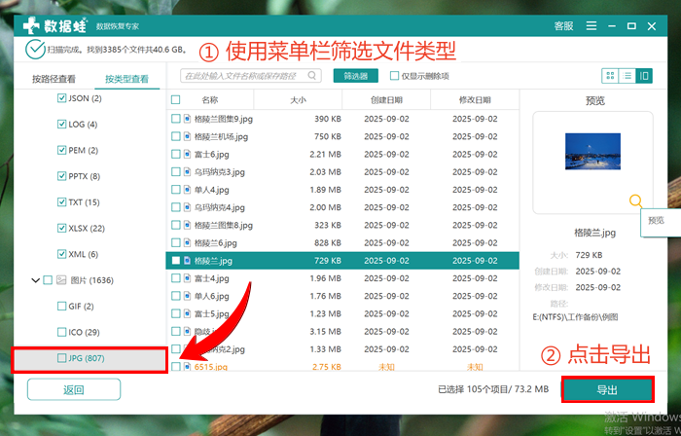Select the 单人6.jpg file name

coord(211,296)
